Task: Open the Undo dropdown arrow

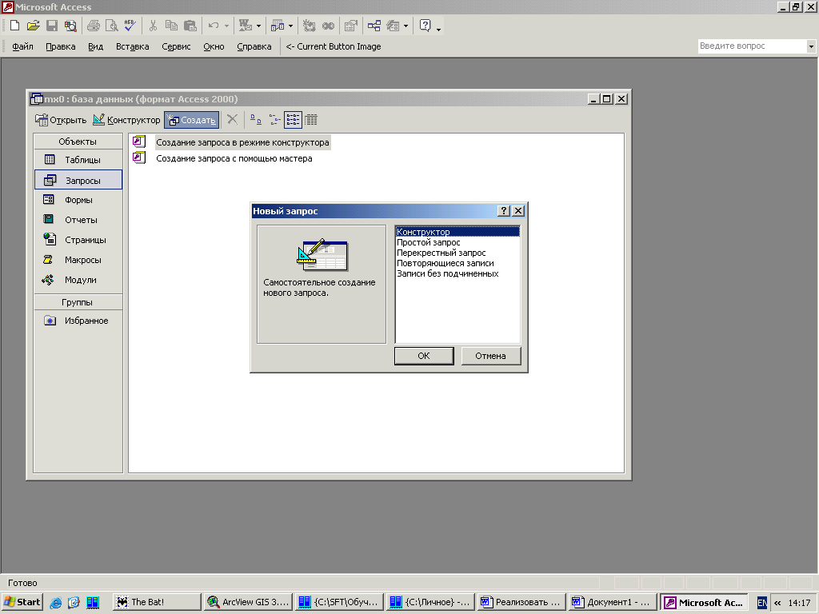Action: [x=226, y=26]
